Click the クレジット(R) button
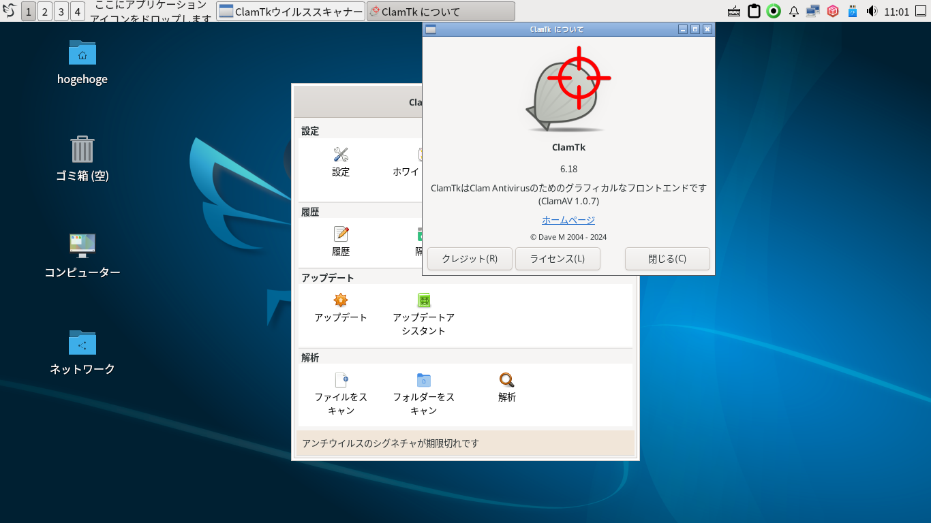This screenshot has width=931, height=523. click(470, 259)
